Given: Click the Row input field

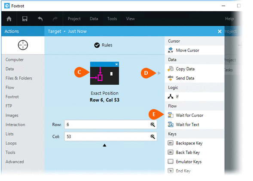Looking at the screenshot, I should [111, 125].
